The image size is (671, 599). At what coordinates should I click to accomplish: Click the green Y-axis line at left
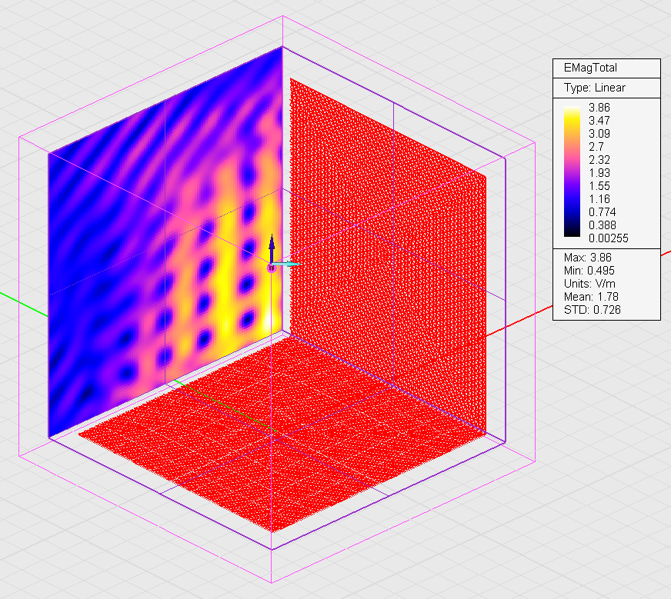24,304
